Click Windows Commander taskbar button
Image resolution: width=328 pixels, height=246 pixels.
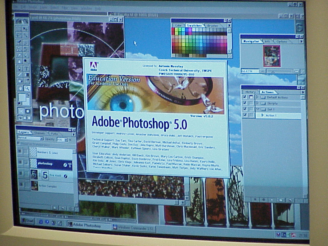coord(134,228)
